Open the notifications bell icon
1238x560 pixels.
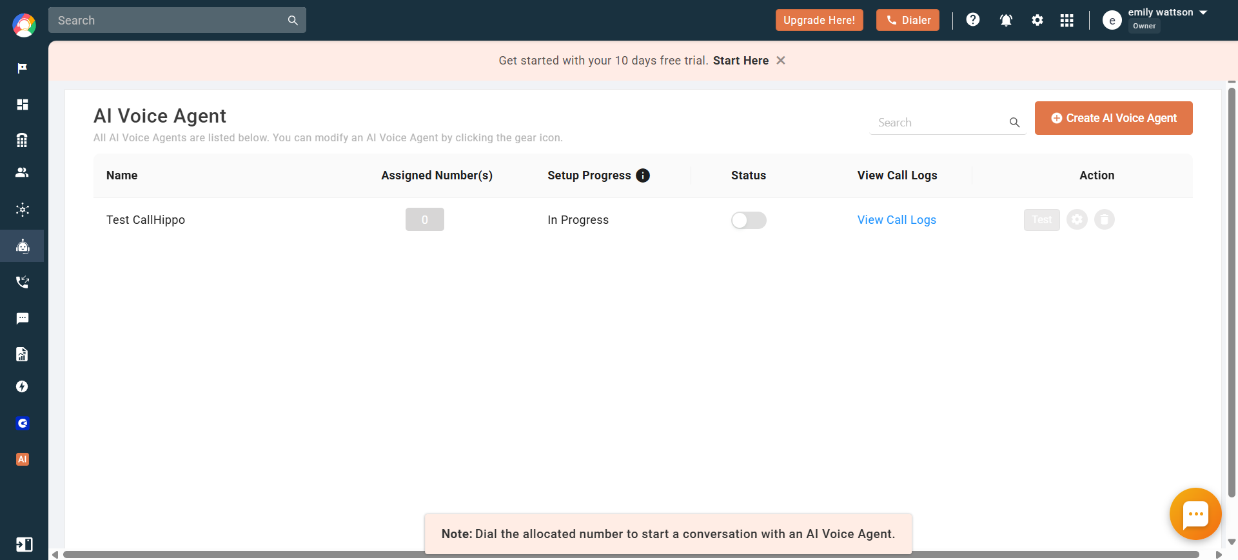pos(1006,20)
